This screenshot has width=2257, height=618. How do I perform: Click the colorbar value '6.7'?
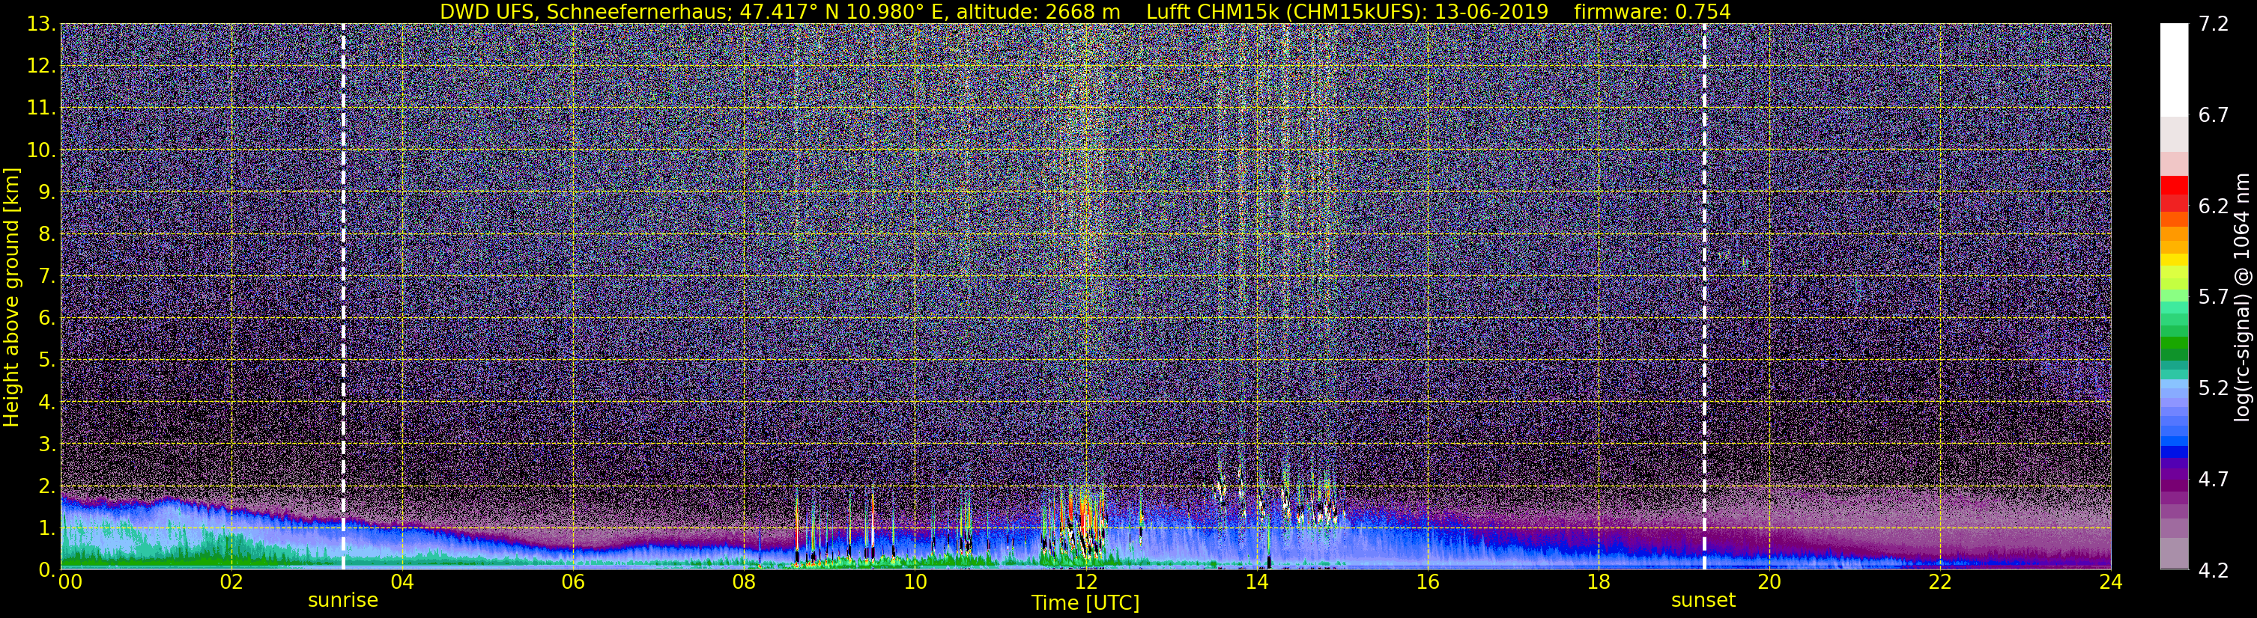tap(2214, 115)
